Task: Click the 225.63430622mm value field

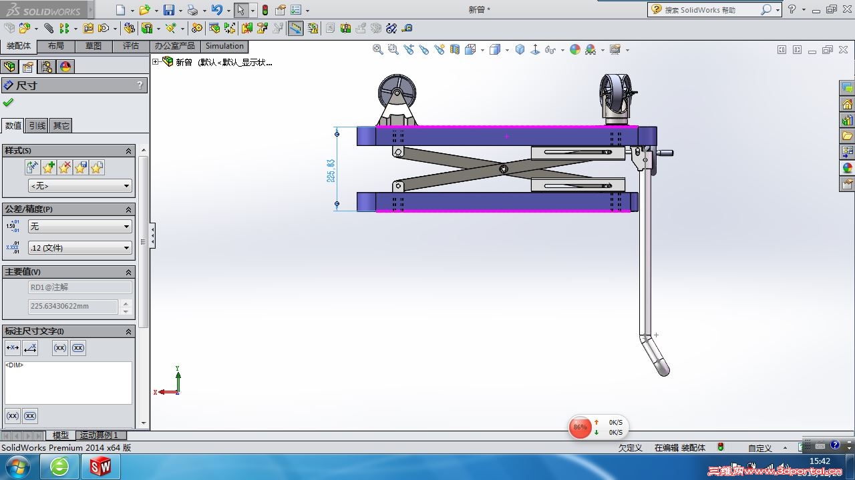Action: pos(73,307)
